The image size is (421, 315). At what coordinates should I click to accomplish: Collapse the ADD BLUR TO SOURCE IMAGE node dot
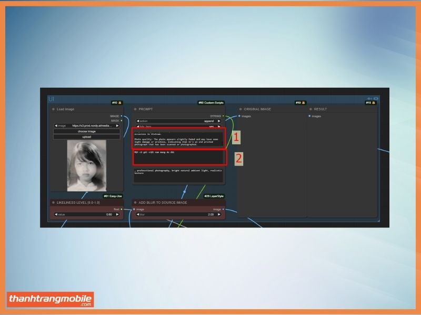(x=135, y=203)
